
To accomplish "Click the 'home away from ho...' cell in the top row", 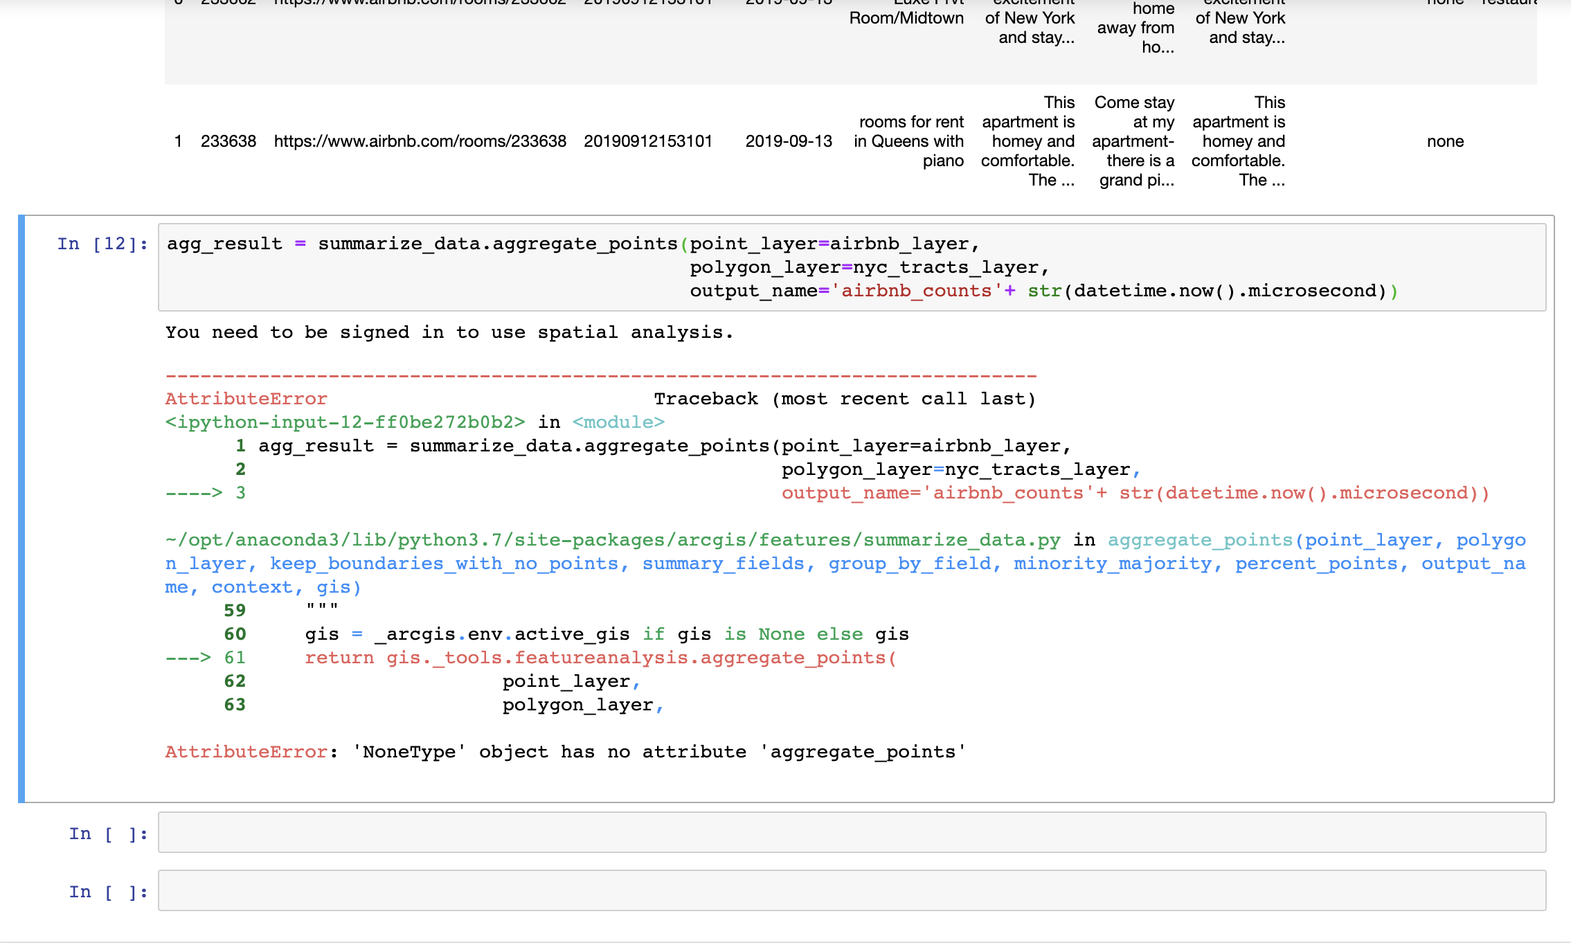I will 1136,28.
